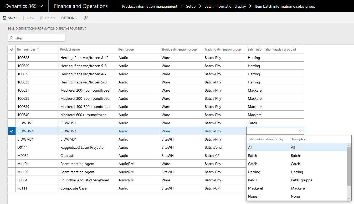This screenshot has height=204, width=354.
Task: Choose Herring from the dropdown list
Action: 254,172
